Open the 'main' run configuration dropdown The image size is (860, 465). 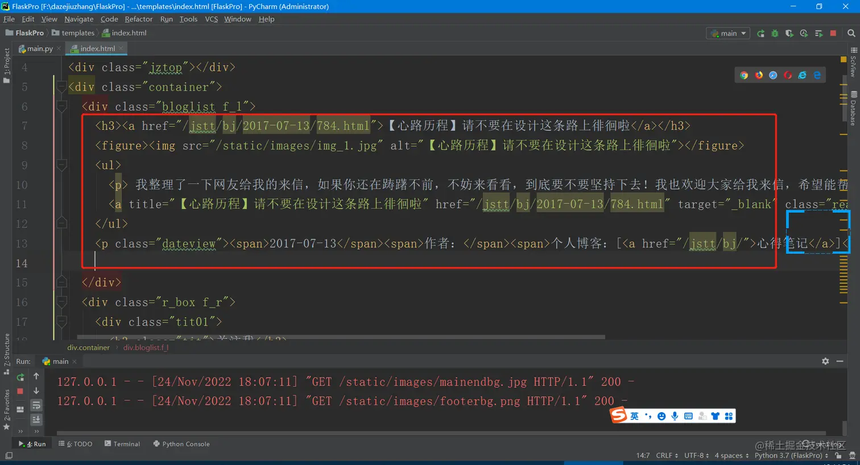coord(727,33)
